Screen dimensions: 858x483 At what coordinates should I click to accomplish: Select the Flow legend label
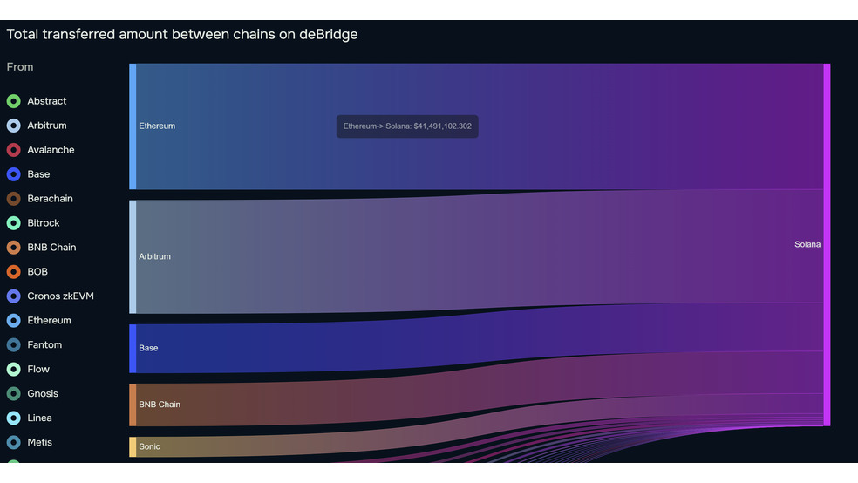click(38, 369)
